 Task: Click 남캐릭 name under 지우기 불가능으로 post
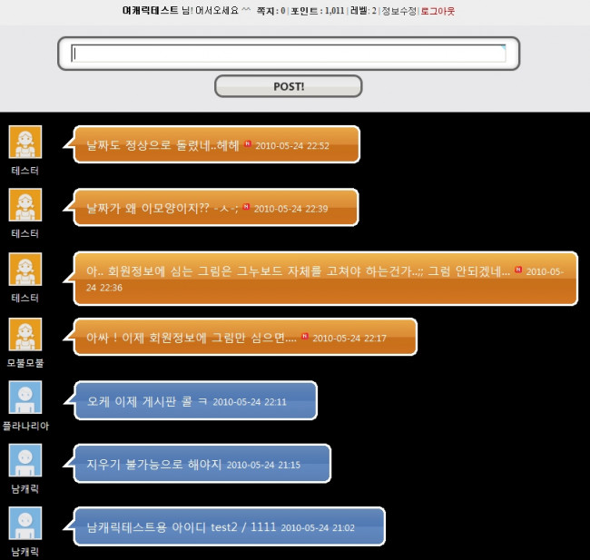[x=25, y=488]
